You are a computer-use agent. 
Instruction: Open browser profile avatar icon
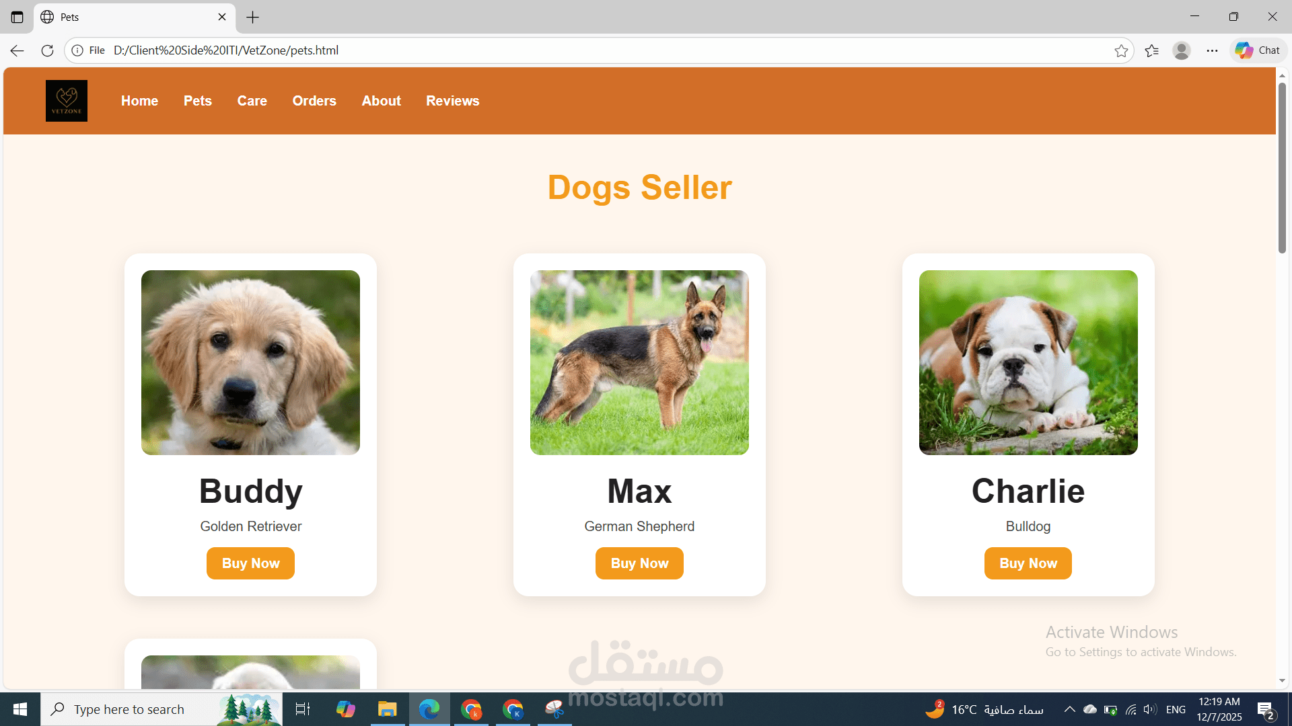(x=1182, y=50)
